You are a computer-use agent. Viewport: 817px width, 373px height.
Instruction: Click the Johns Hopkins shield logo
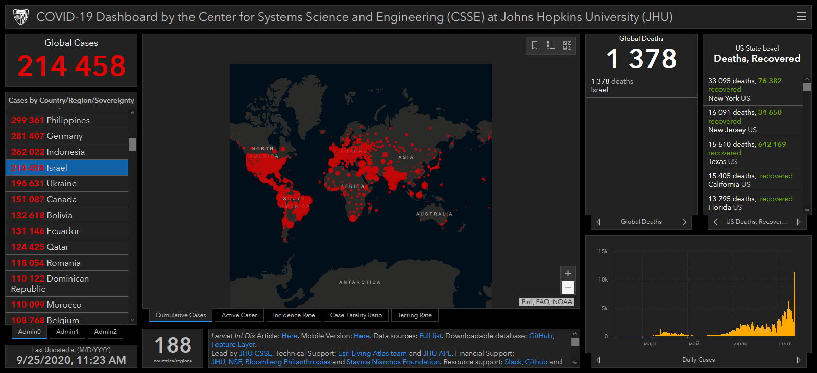point(21,17)
